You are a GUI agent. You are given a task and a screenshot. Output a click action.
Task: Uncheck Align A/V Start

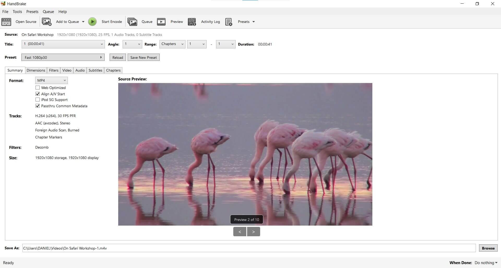point(38,94)
